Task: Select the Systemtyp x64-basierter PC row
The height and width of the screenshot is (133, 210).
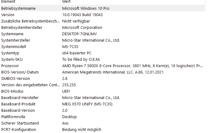Action: pos(103,53)
